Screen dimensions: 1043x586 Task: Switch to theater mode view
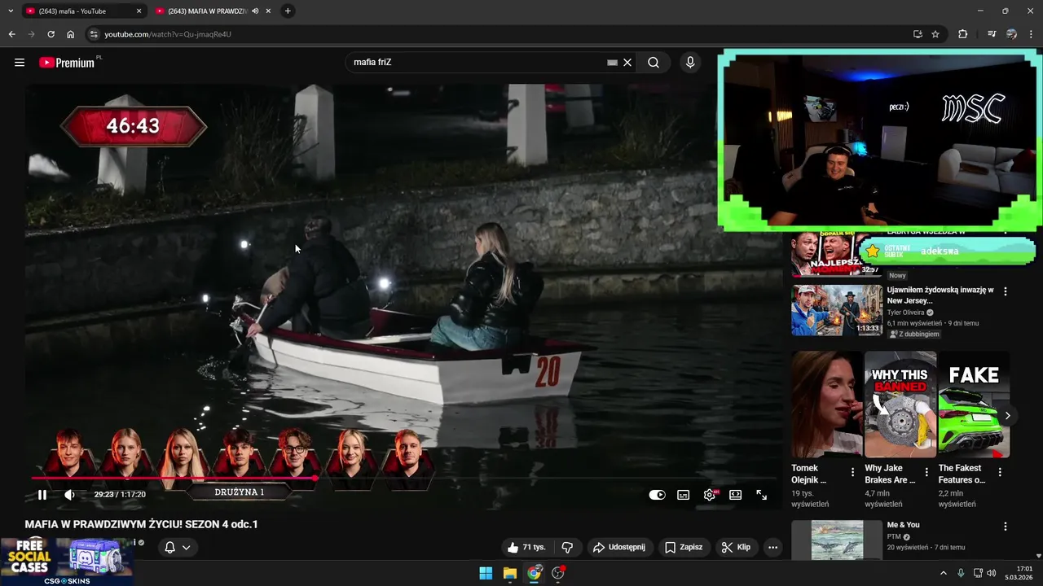(x=736, y=495)
